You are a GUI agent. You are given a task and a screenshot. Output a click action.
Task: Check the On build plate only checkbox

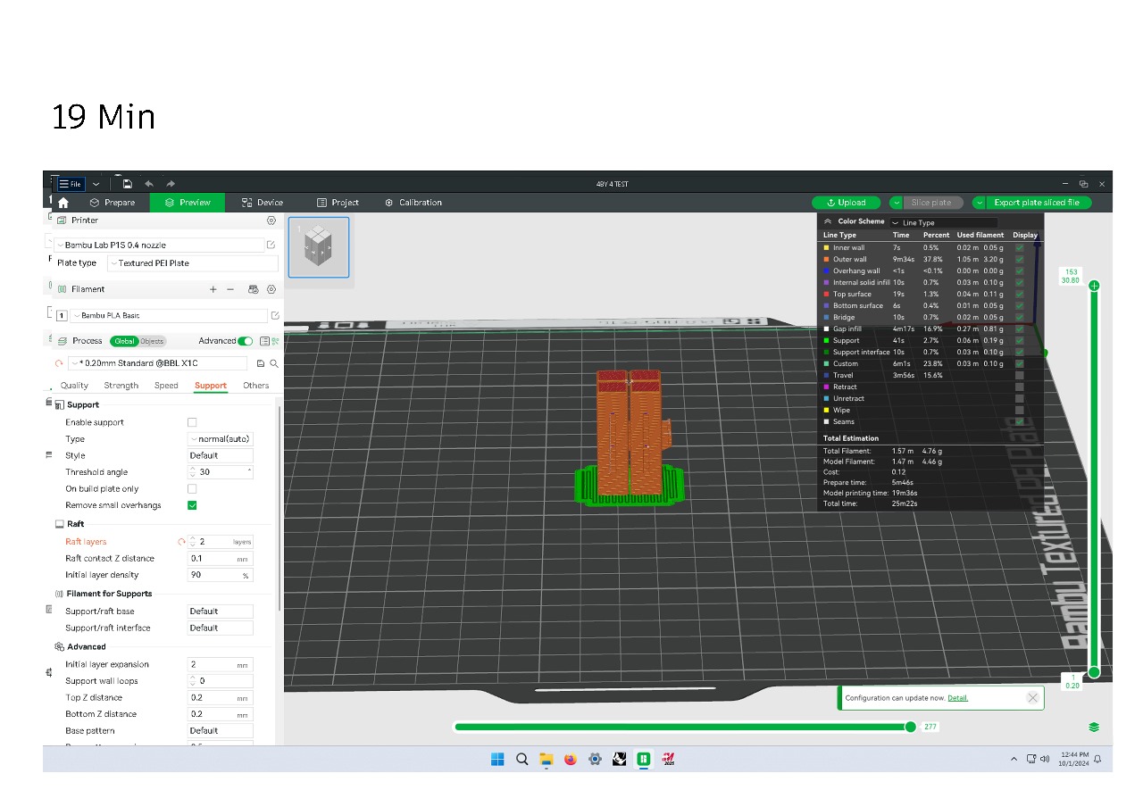pyautogui.click(x=192, y=489)
